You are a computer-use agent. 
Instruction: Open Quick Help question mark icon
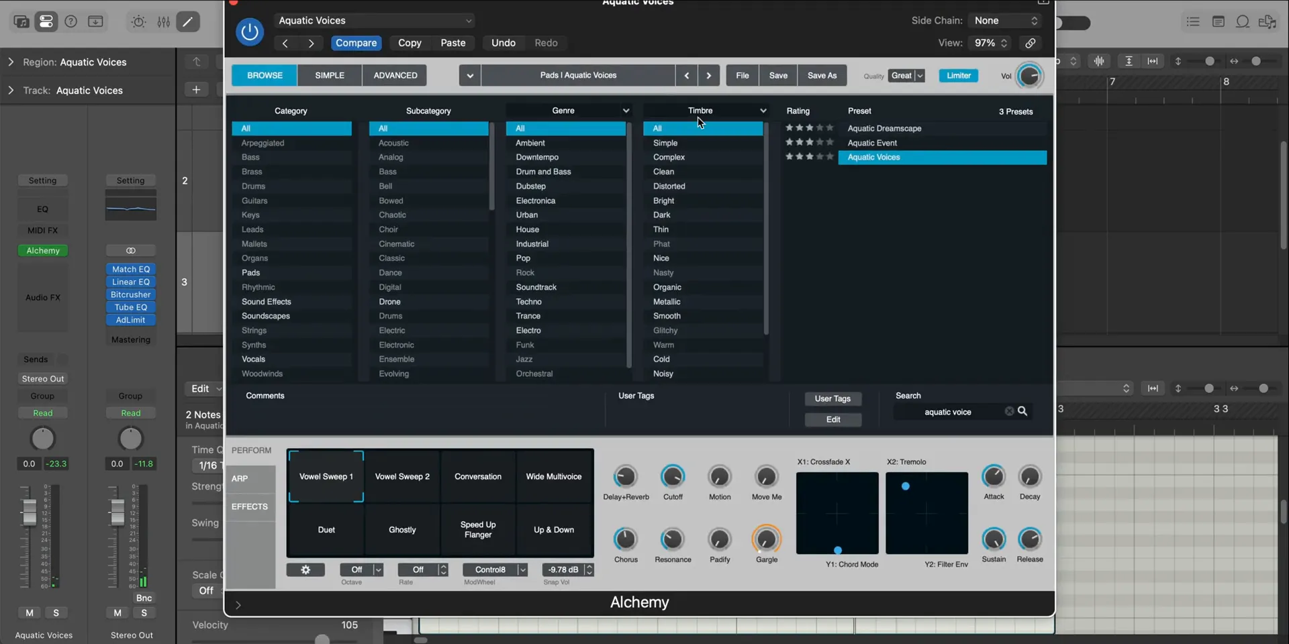click(x=70, y=21)
